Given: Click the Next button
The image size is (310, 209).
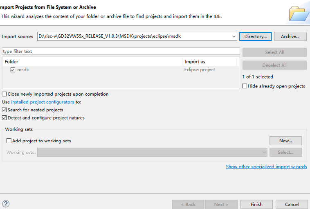Looking at the screenshot, I should pos(221,204).
